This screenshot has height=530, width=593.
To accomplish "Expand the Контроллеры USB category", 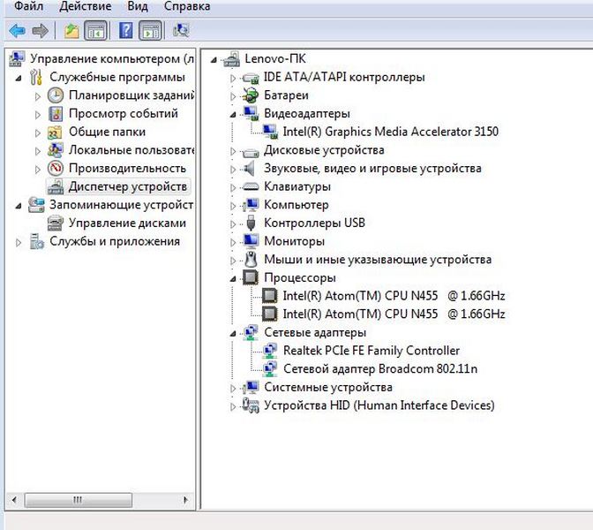I will [234, 223].
